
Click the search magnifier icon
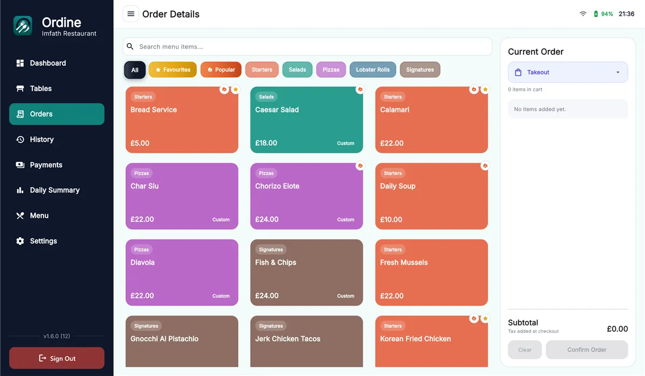(x=130, y=46)
